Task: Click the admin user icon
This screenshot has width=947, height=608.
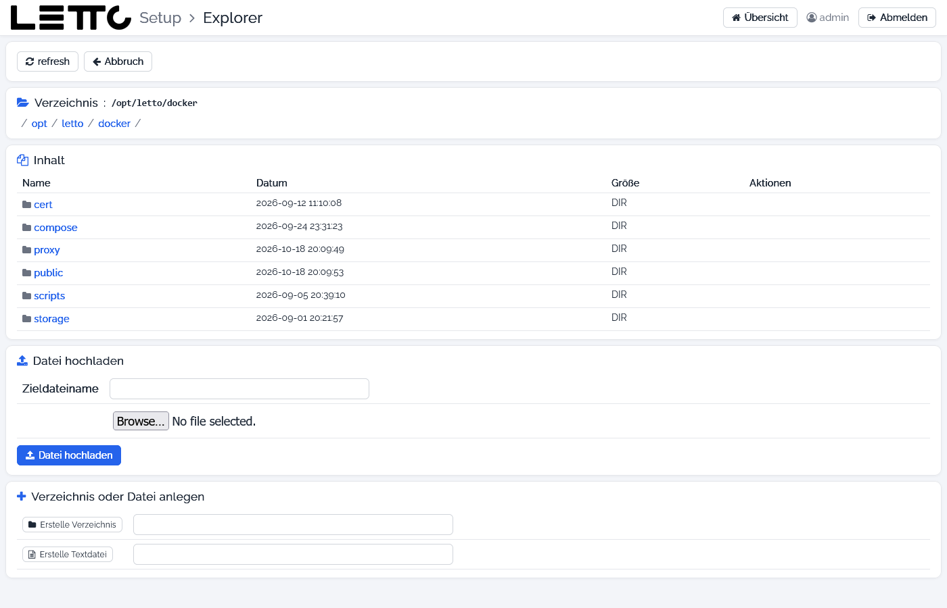Action: click(x=812, y=18)
